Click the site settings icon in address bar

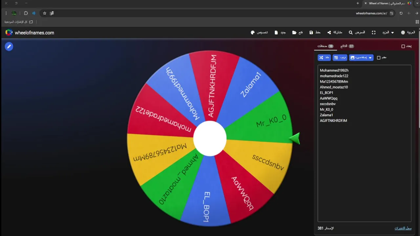tap(391, 13)
